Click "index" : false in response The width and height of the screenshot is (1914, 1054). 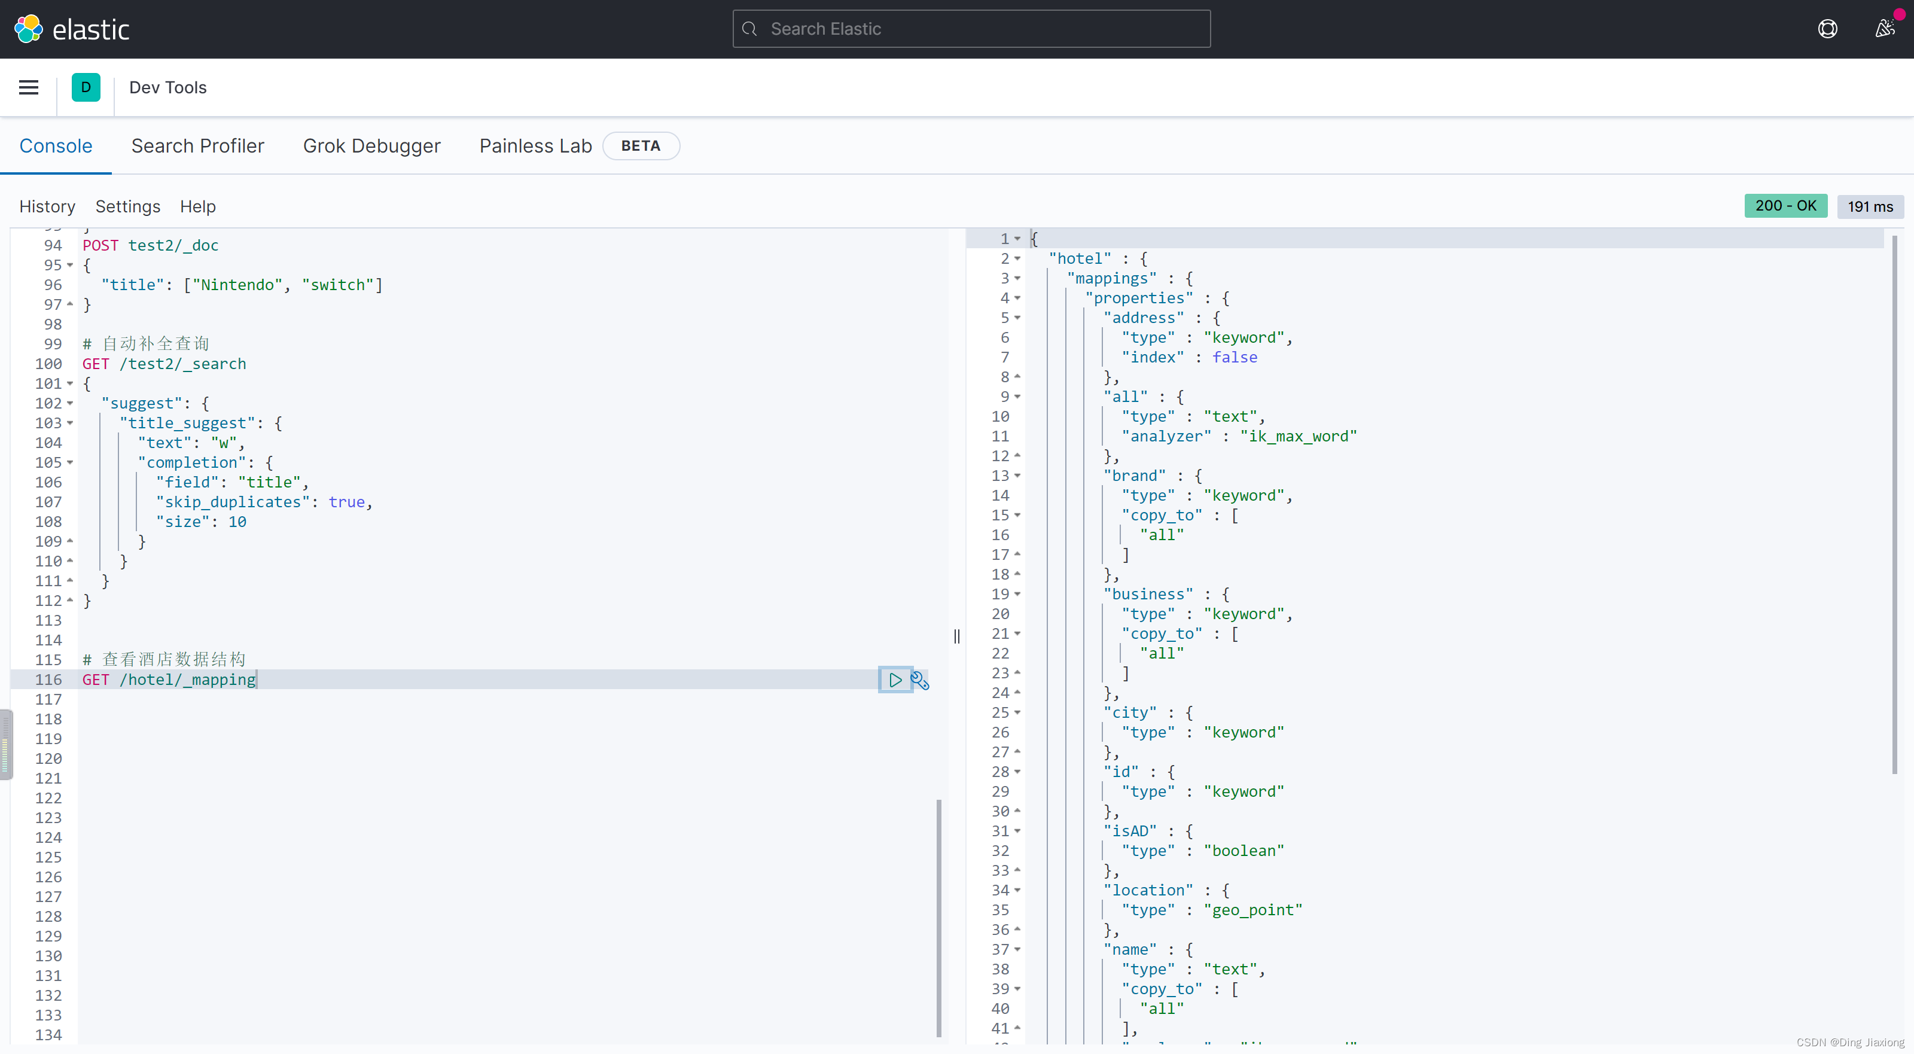coord(1189,358)
